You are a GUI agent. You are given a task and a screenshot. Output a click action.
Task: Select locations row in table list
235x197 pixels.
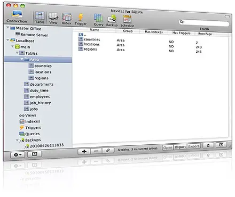tap(89, 44)
